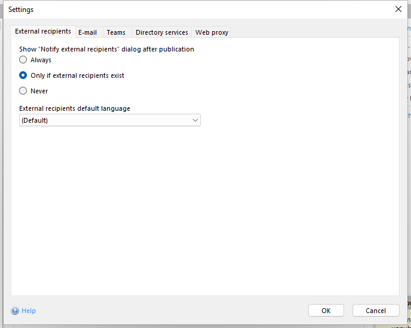Image resolution: width=411 pixels, height=328 pixels.
Task: Expand the default language dropdown arrow
Action: tap(195, 120)
